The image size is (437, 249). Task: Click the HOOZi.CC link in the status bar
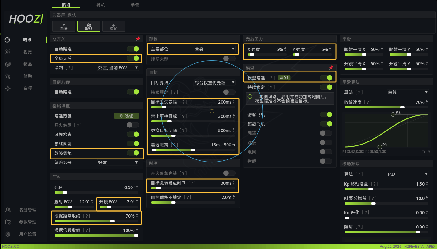coord(11,247)
